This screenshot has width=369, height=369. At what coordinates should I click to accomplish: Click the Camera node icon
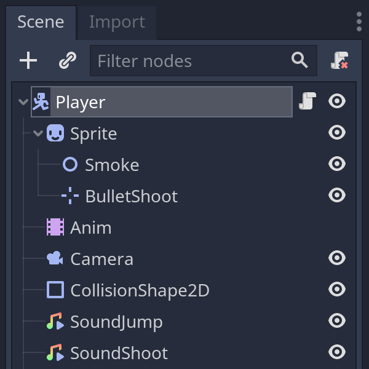55,258
